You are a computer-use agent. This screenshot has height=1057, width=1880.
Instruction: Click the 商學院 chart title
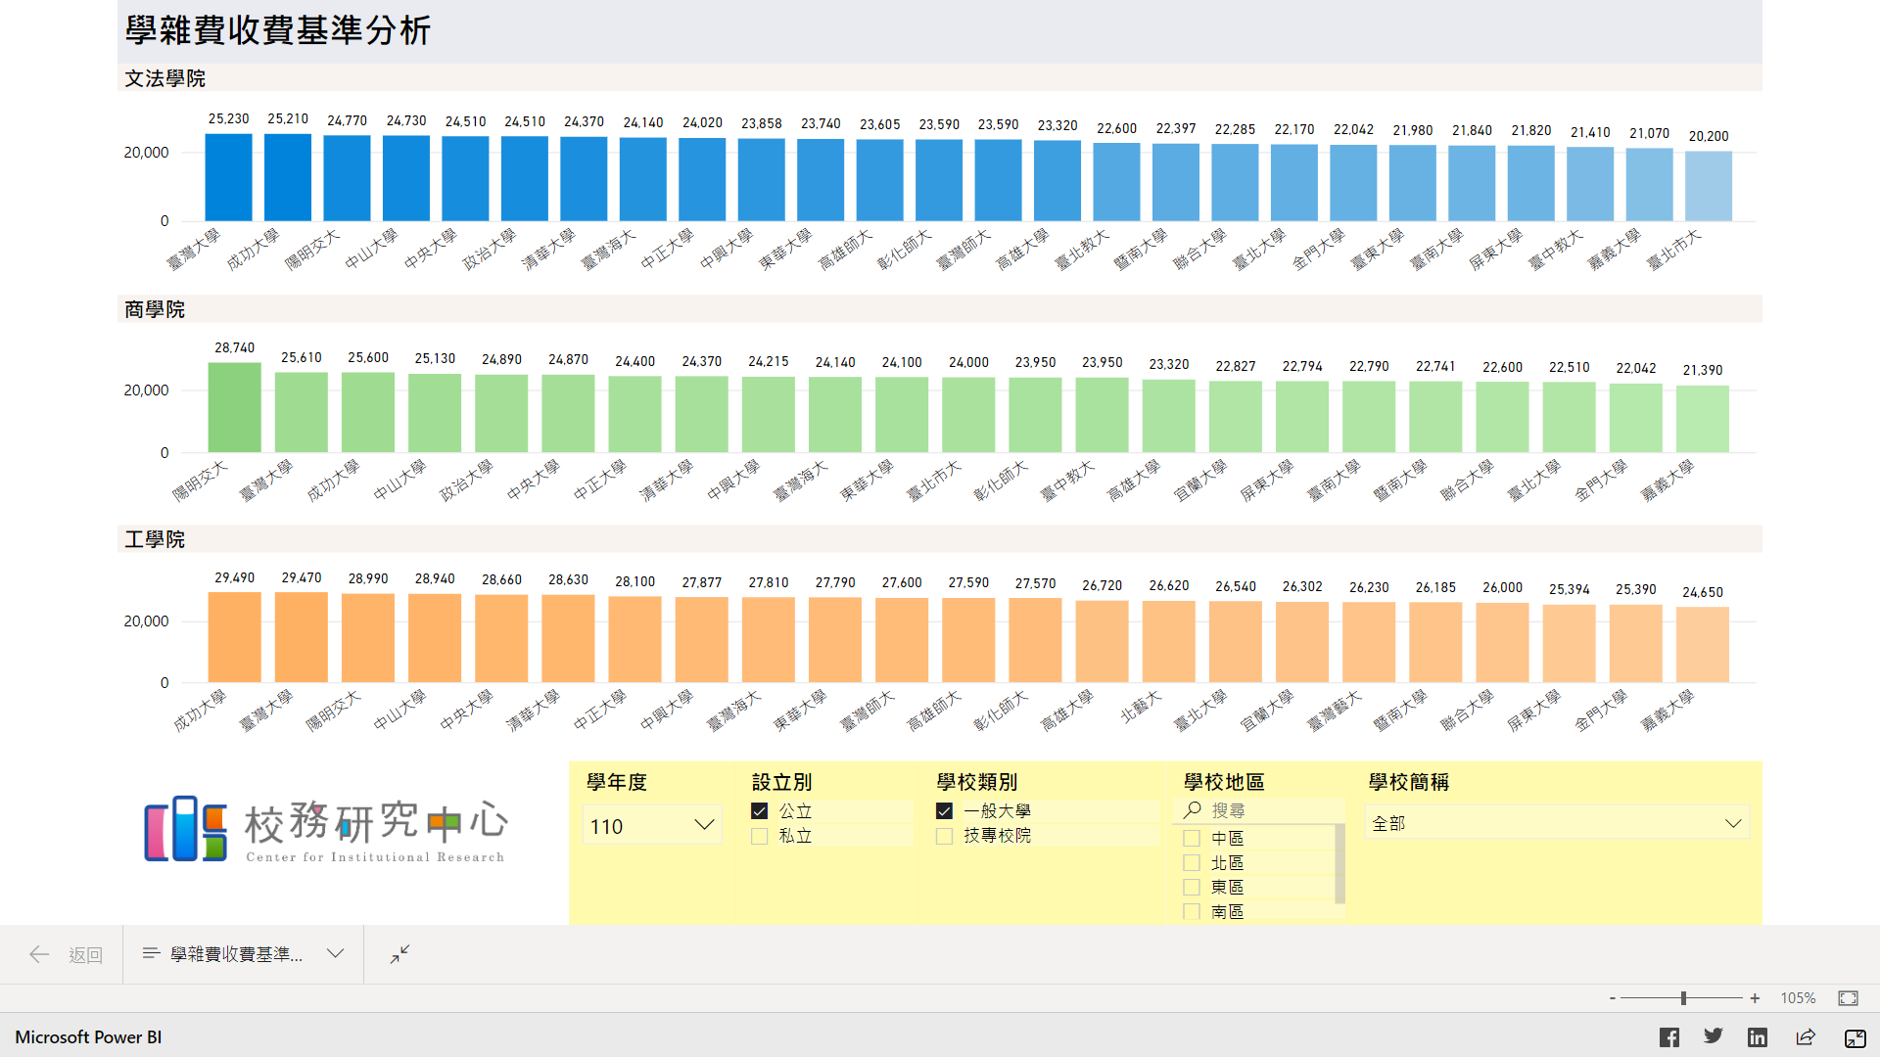(155, 309)
